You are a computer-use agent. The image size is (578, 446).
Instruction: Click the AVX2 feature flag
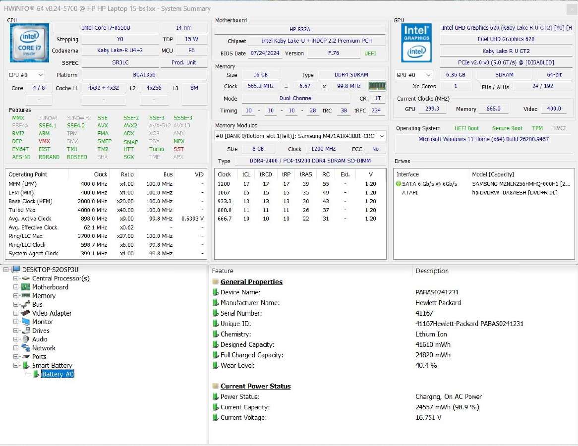(x=130, y=125)
